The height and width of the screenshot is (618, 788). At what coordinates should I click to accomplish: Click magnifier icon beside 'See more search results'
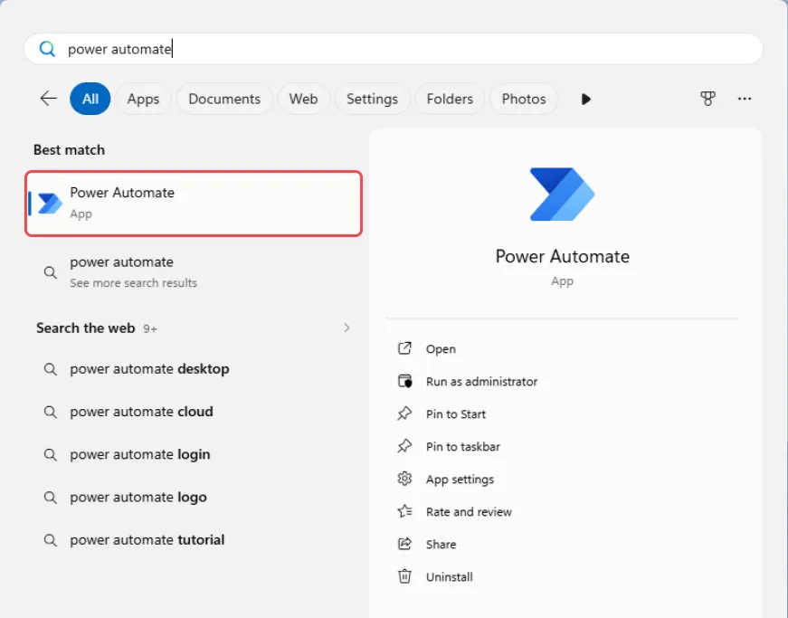[51, 272]
